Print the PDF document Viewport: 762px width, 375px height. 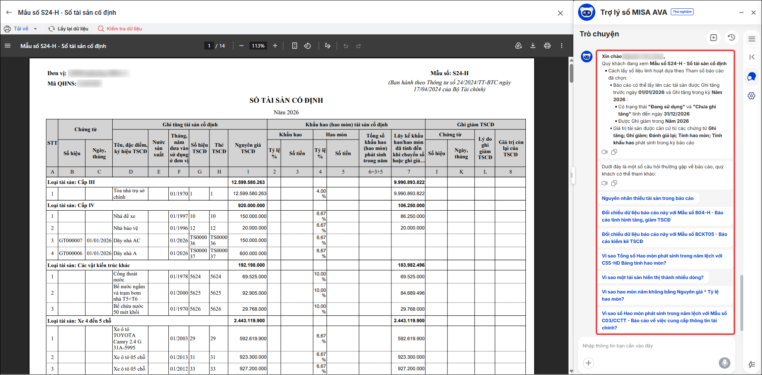(x=547, y=46)
